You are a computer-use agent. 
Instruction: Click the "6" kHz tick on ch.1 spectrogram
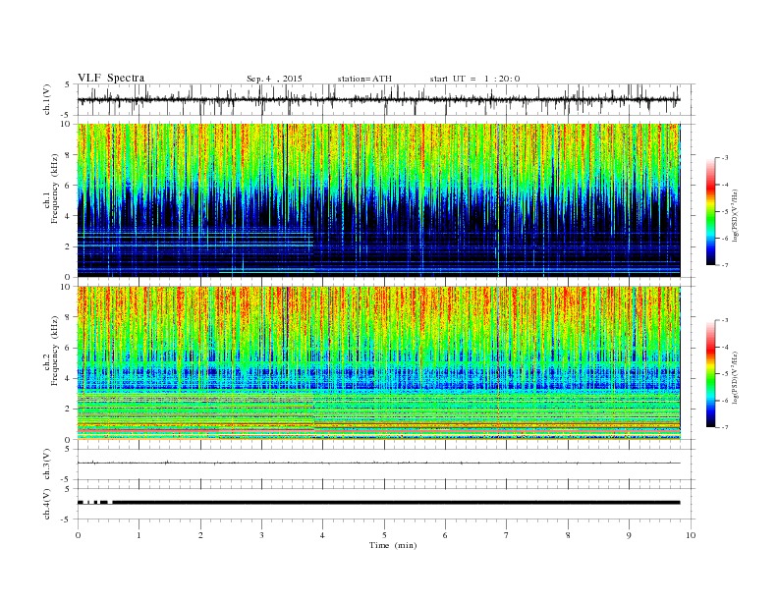[x=69, y=186]
